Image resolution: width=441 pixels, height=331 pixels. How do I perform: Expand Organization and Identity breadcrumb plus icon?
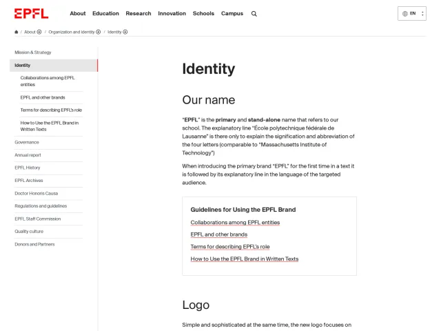pos(98,32)
